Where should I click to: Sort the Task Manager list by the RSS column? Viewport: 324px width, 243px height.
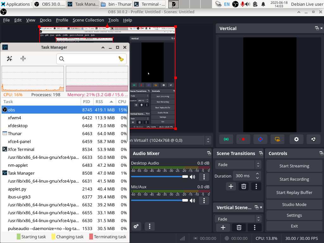point(104,102)
